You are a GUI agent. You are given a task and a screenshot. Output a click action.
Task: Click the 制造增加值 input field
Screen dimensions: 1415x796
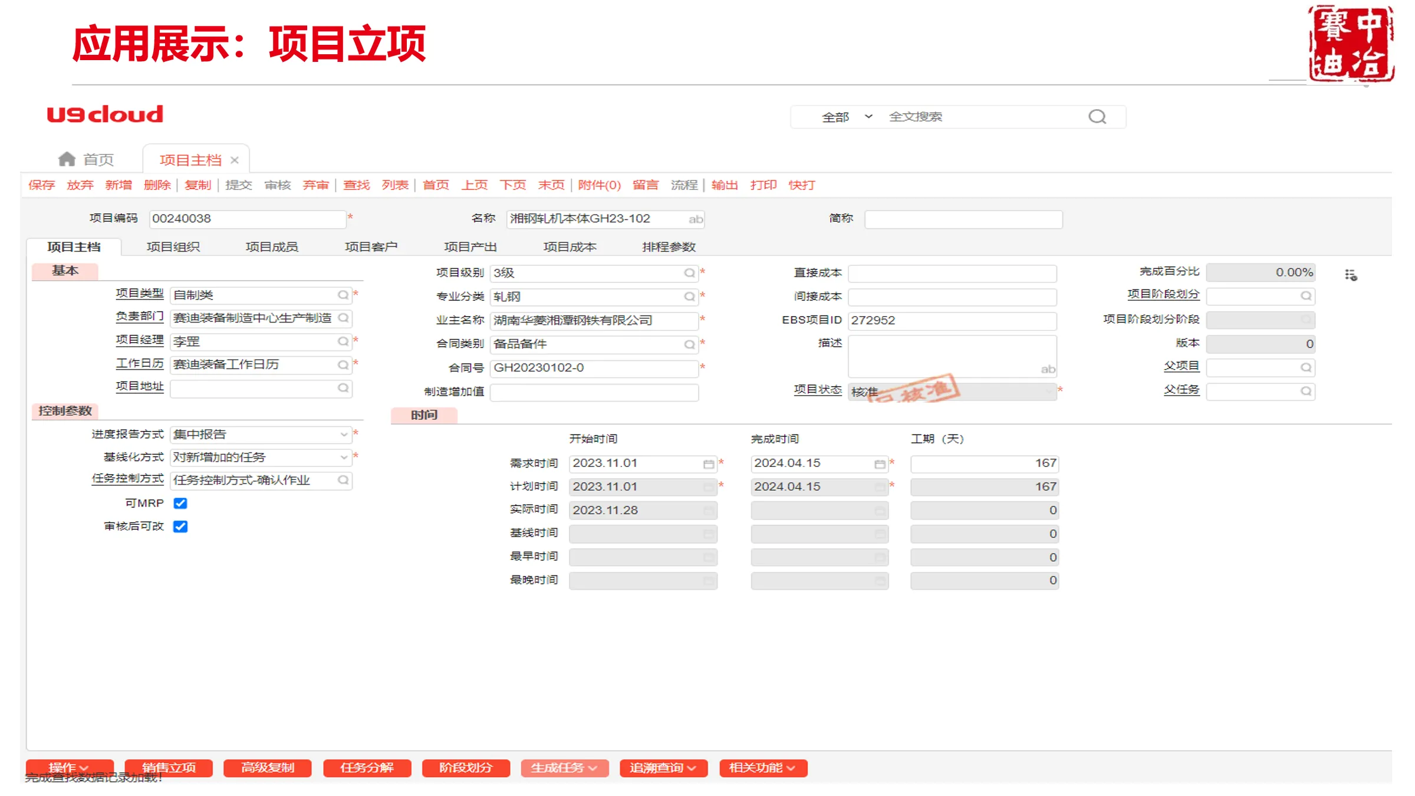[594, 392]
